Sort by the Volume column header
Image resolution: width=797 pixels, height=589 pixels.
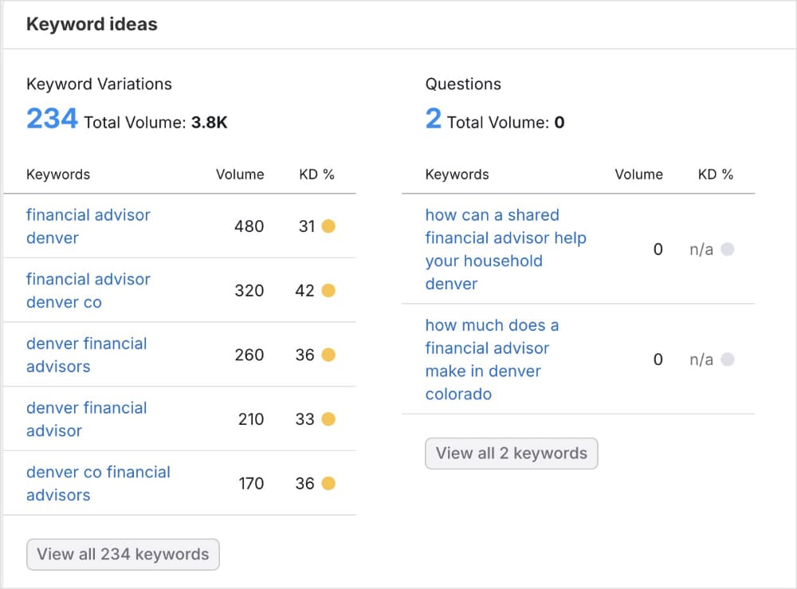[240, 174]
